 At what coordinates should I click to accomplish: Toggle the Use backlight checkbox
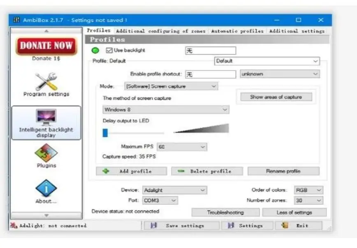tap(109, 50)
